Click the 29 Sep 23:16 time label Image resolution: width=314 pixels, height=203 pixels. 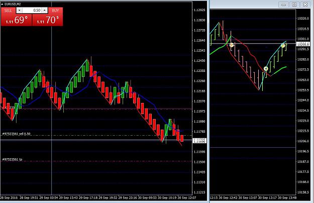128,197
